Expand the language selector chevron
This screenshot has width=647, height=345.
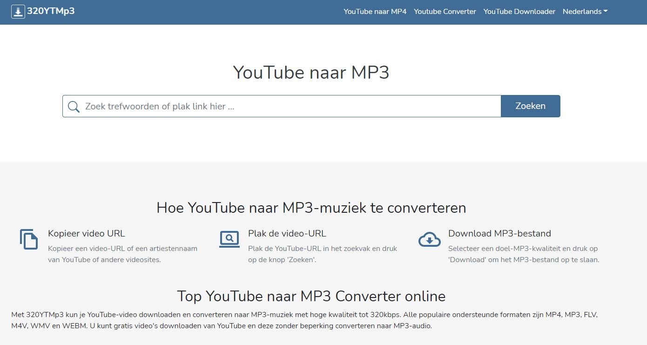[x=605, y=11]
